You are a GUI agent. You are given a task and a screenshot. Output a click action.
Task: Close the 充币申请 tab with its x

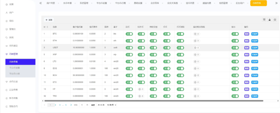click(x=75, y=3)
